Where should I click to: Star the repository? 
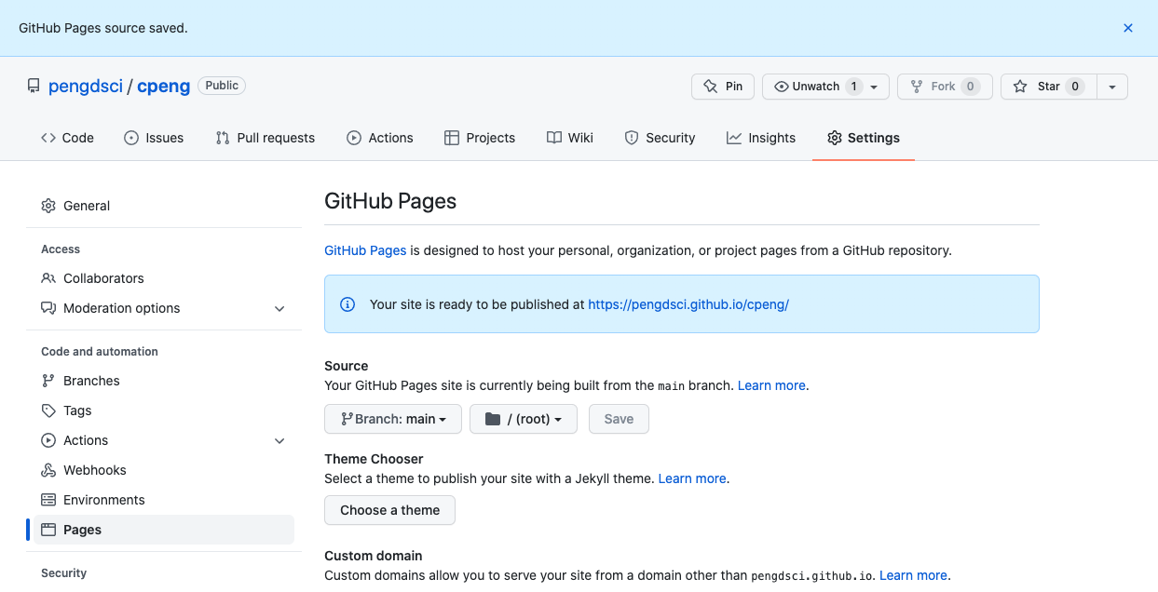[x=1049, y=87]
